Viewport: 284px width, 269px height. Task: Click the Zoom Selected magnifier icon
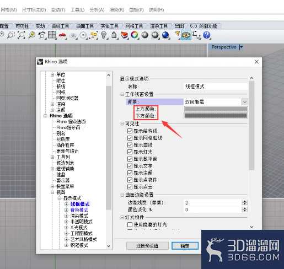(32, 35)
